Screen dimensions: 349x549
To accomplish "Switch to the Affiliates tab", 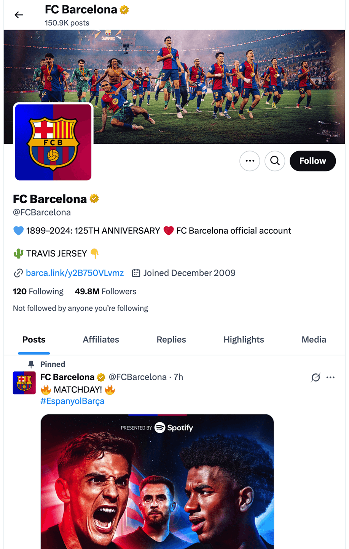I will pyautogui.click(x=100, y=339).
